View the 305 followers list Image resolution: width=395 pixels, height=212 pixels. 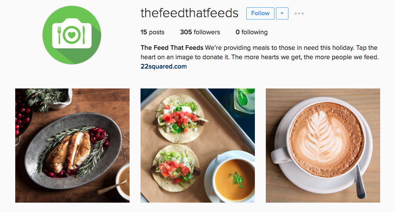pos(200,32)
